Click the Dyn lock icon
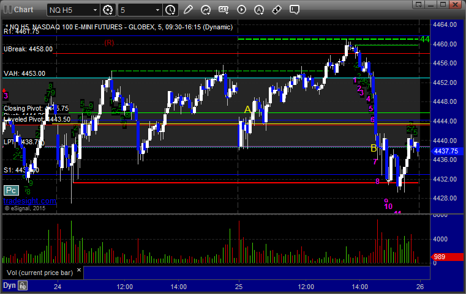This screenshot has width=466, height=294. click(23, 285)
